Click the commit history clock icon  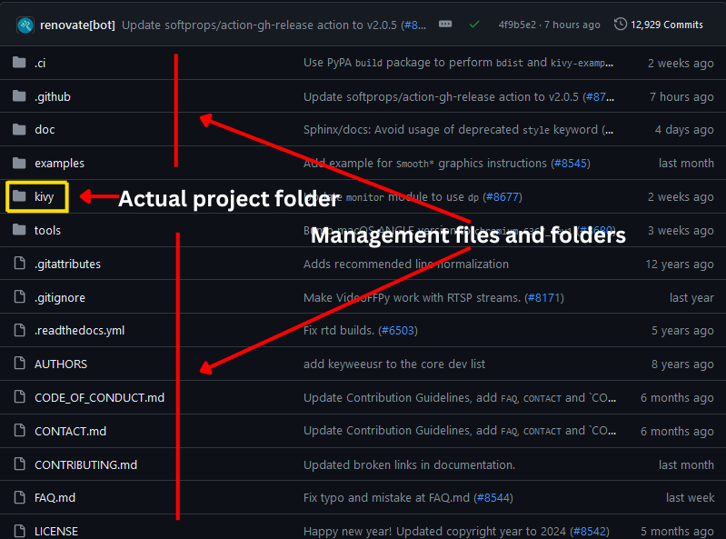(620, 24)
